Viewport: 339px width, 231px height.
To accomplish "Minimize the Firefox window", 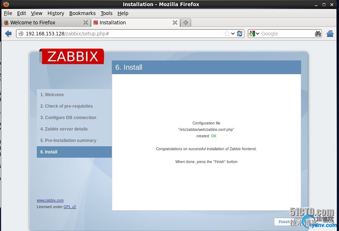I will [x=316, y=5].
